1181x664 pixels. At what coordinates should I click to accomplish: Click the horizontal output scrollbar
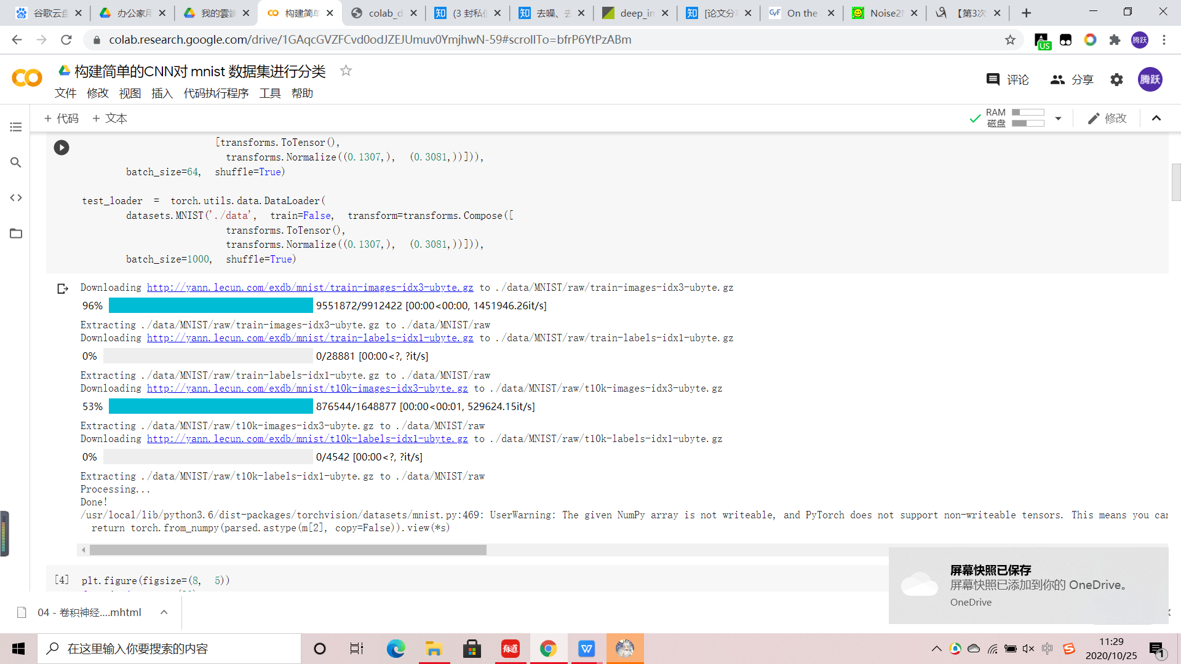(x=288, y=550)
